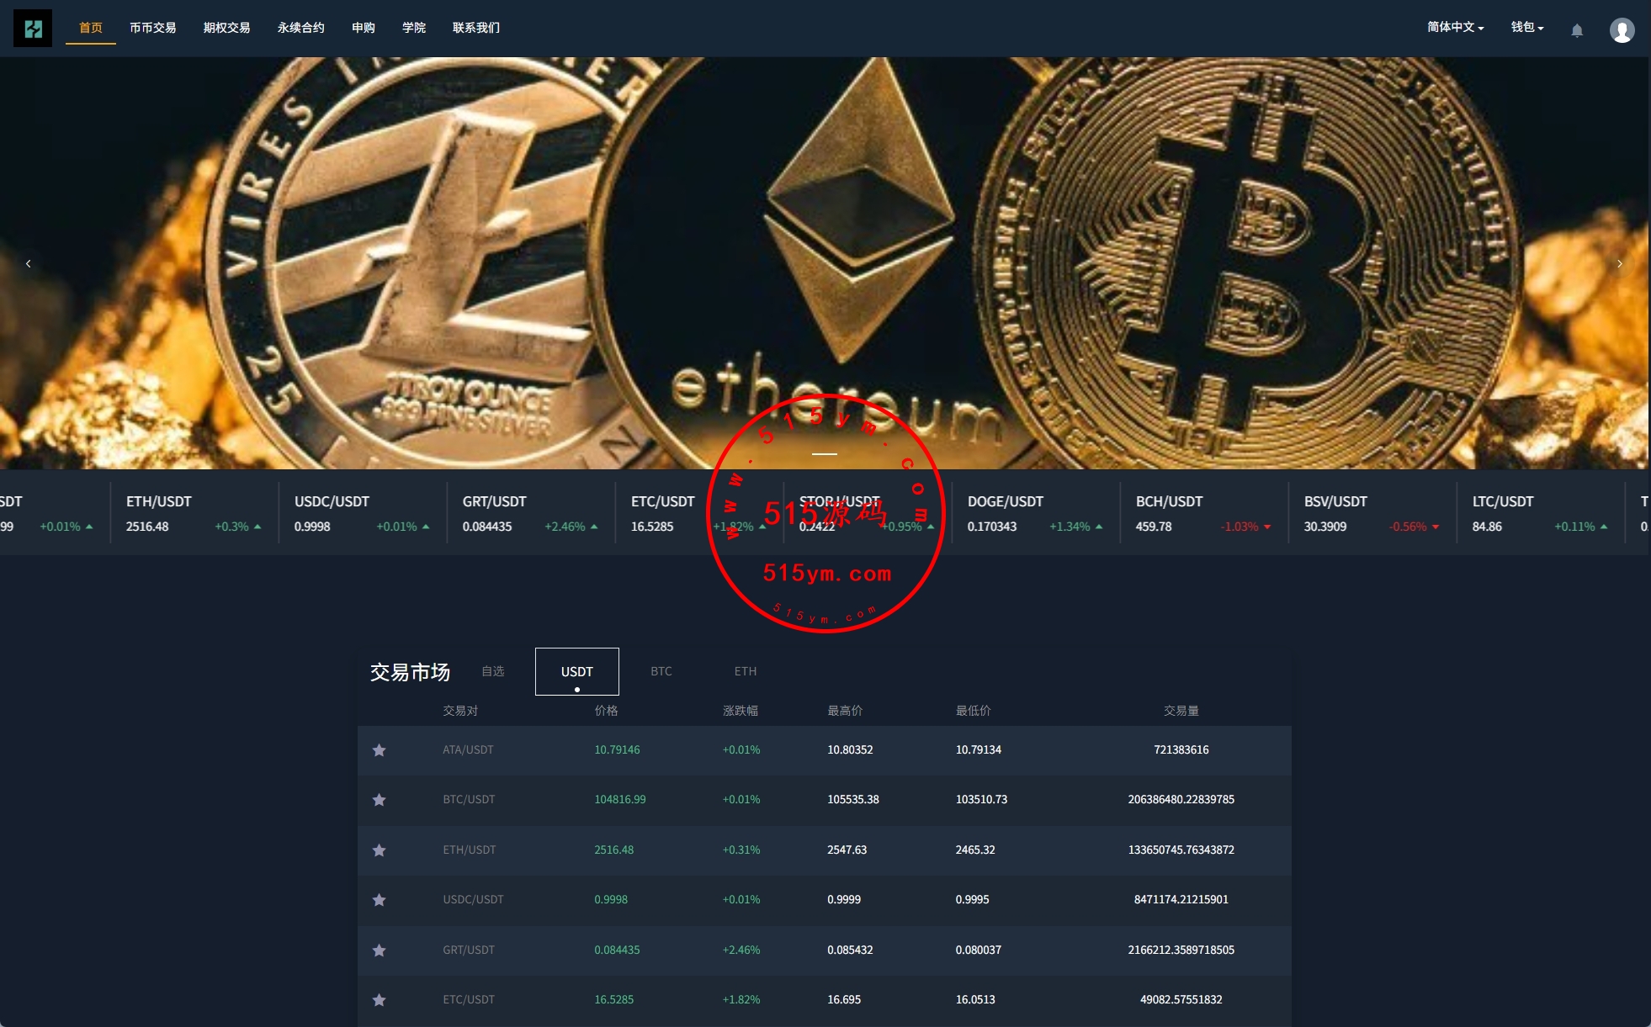Star the GRT/USDT pair
Viewport: 1651px width, 1027px height.
380,950
